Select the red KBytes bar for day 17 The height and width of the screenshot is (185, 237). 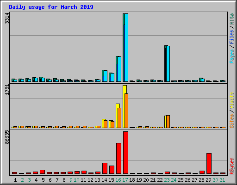125,153
